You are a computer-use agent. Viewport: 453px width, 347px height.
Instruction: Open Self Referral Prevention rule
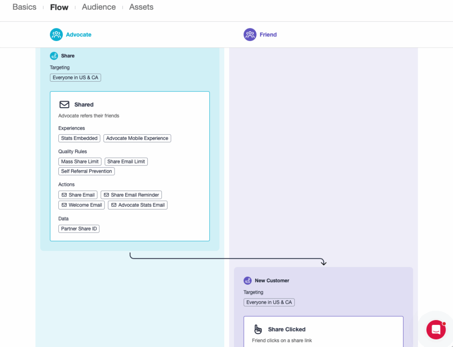pos(87,171)
